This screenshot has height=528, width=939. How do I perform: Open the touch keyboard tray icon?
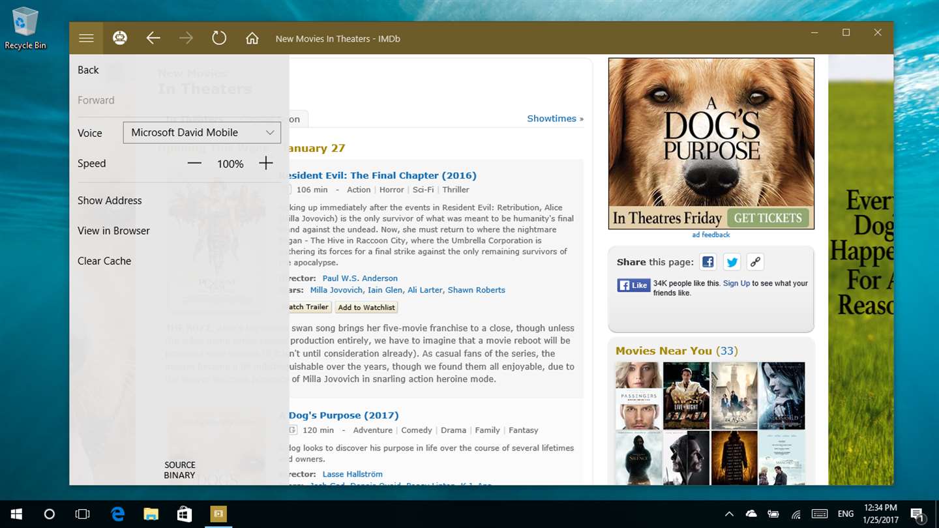tap(820, 514)
